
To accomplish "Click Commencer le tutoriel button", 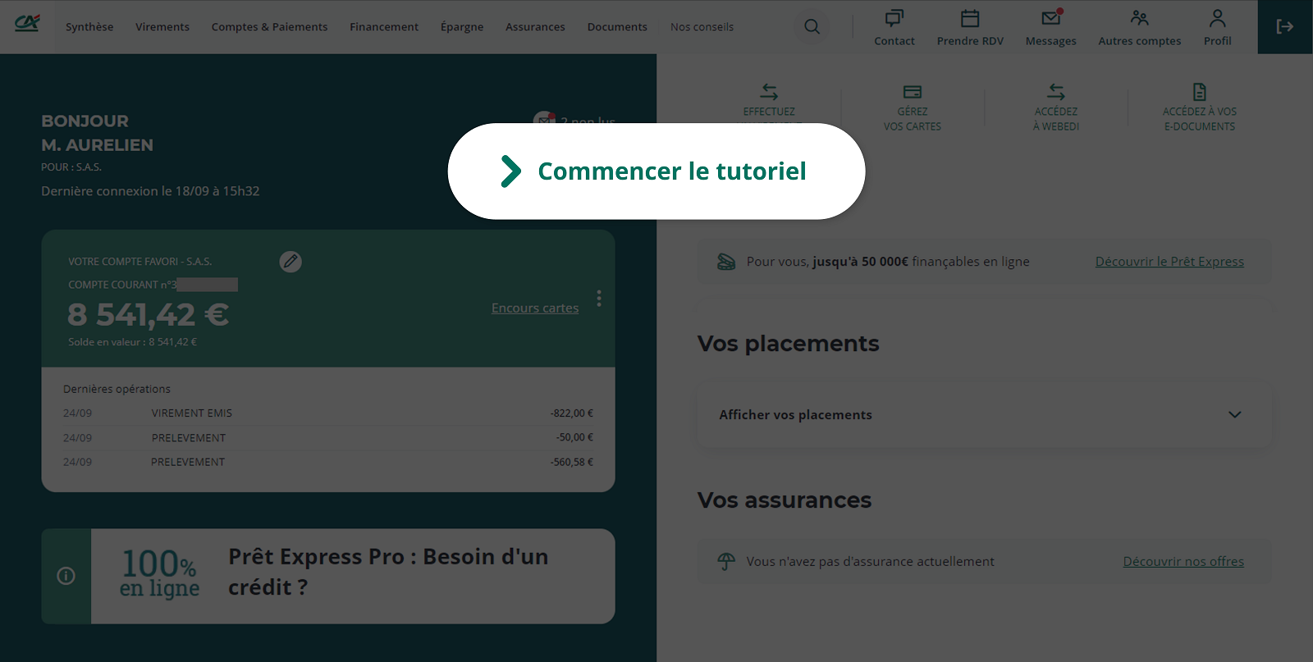I will click(x=656, y=171).
